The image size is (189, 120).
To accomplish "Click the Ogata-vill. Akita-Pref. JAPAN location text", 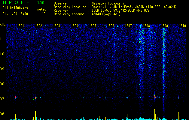I will pos(134,7).
